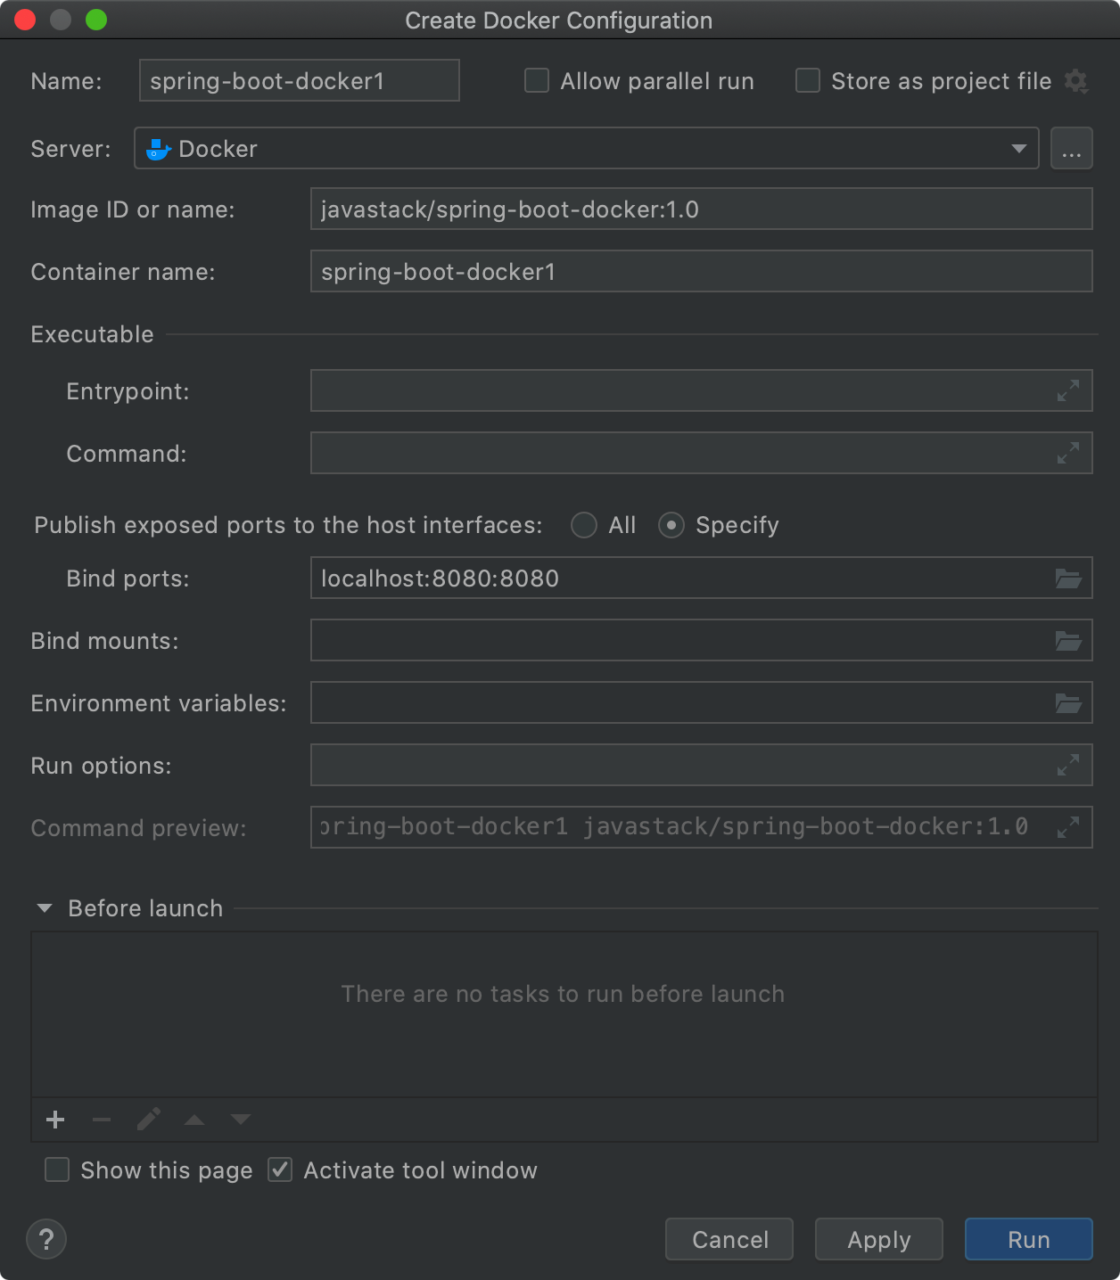Click the gear icon beside Store as project file
This screenshot has width=1120, height=1280.
point(1076,81)
